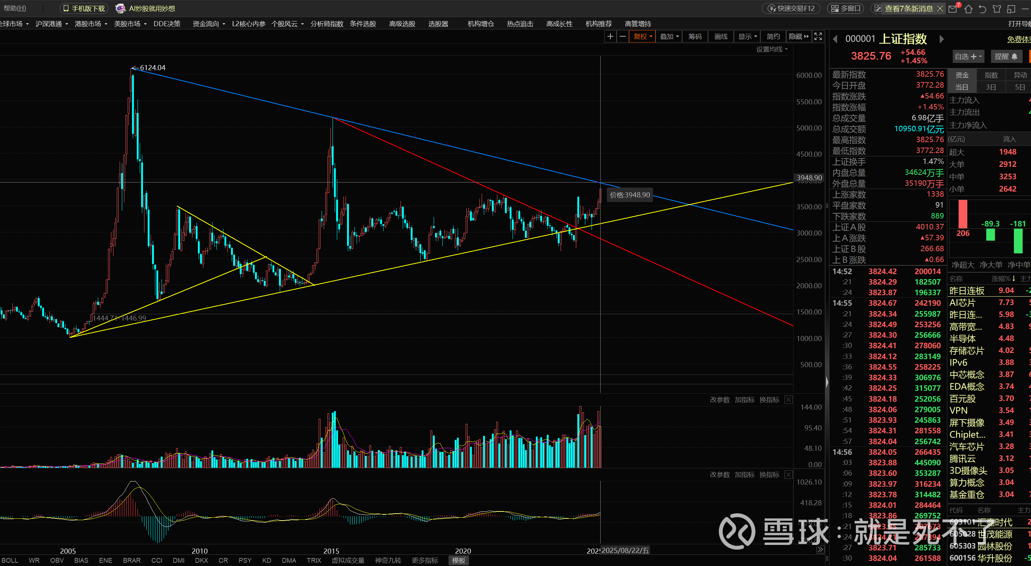This screenshot has height=566, width=1031.
Task: Open skin theme shirt icon
Action: 996,8
